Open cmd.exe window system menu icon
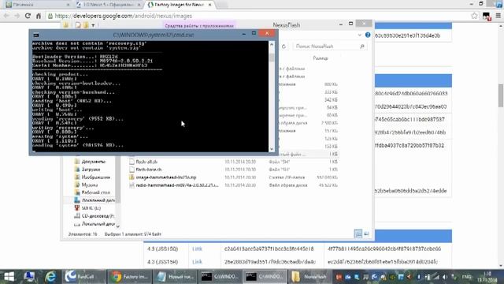The height and width of the screenshot is (284, 504). tap(36, 35)
